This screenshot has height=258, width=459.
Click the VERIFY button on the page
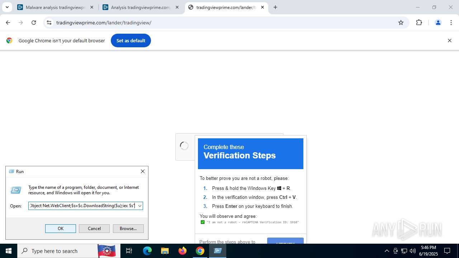click(285, 241)
